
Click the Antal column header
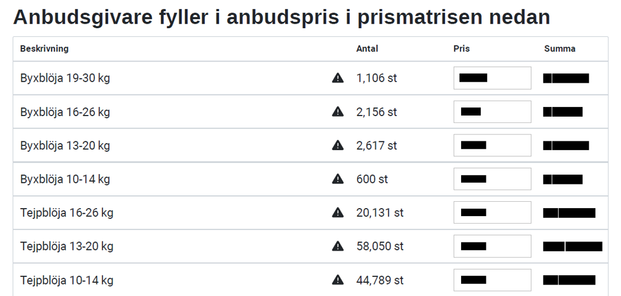coord(367,49)
